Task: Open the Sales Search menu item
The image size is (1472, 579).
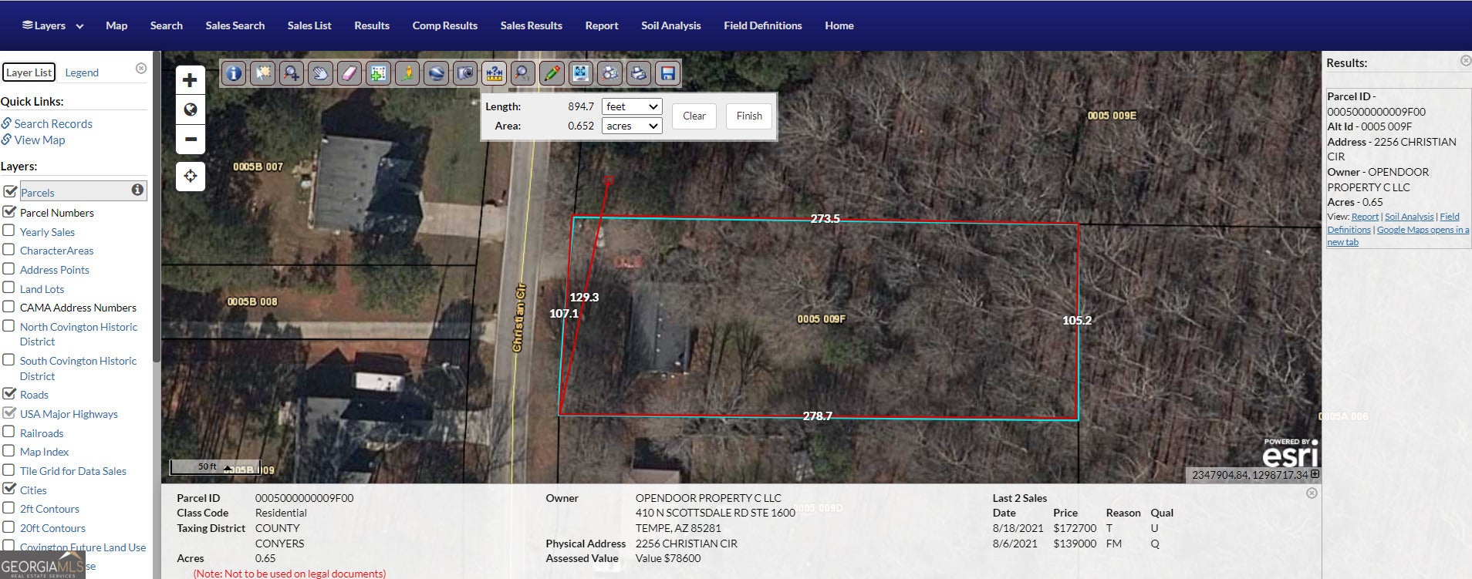Action: click(235, 25)
